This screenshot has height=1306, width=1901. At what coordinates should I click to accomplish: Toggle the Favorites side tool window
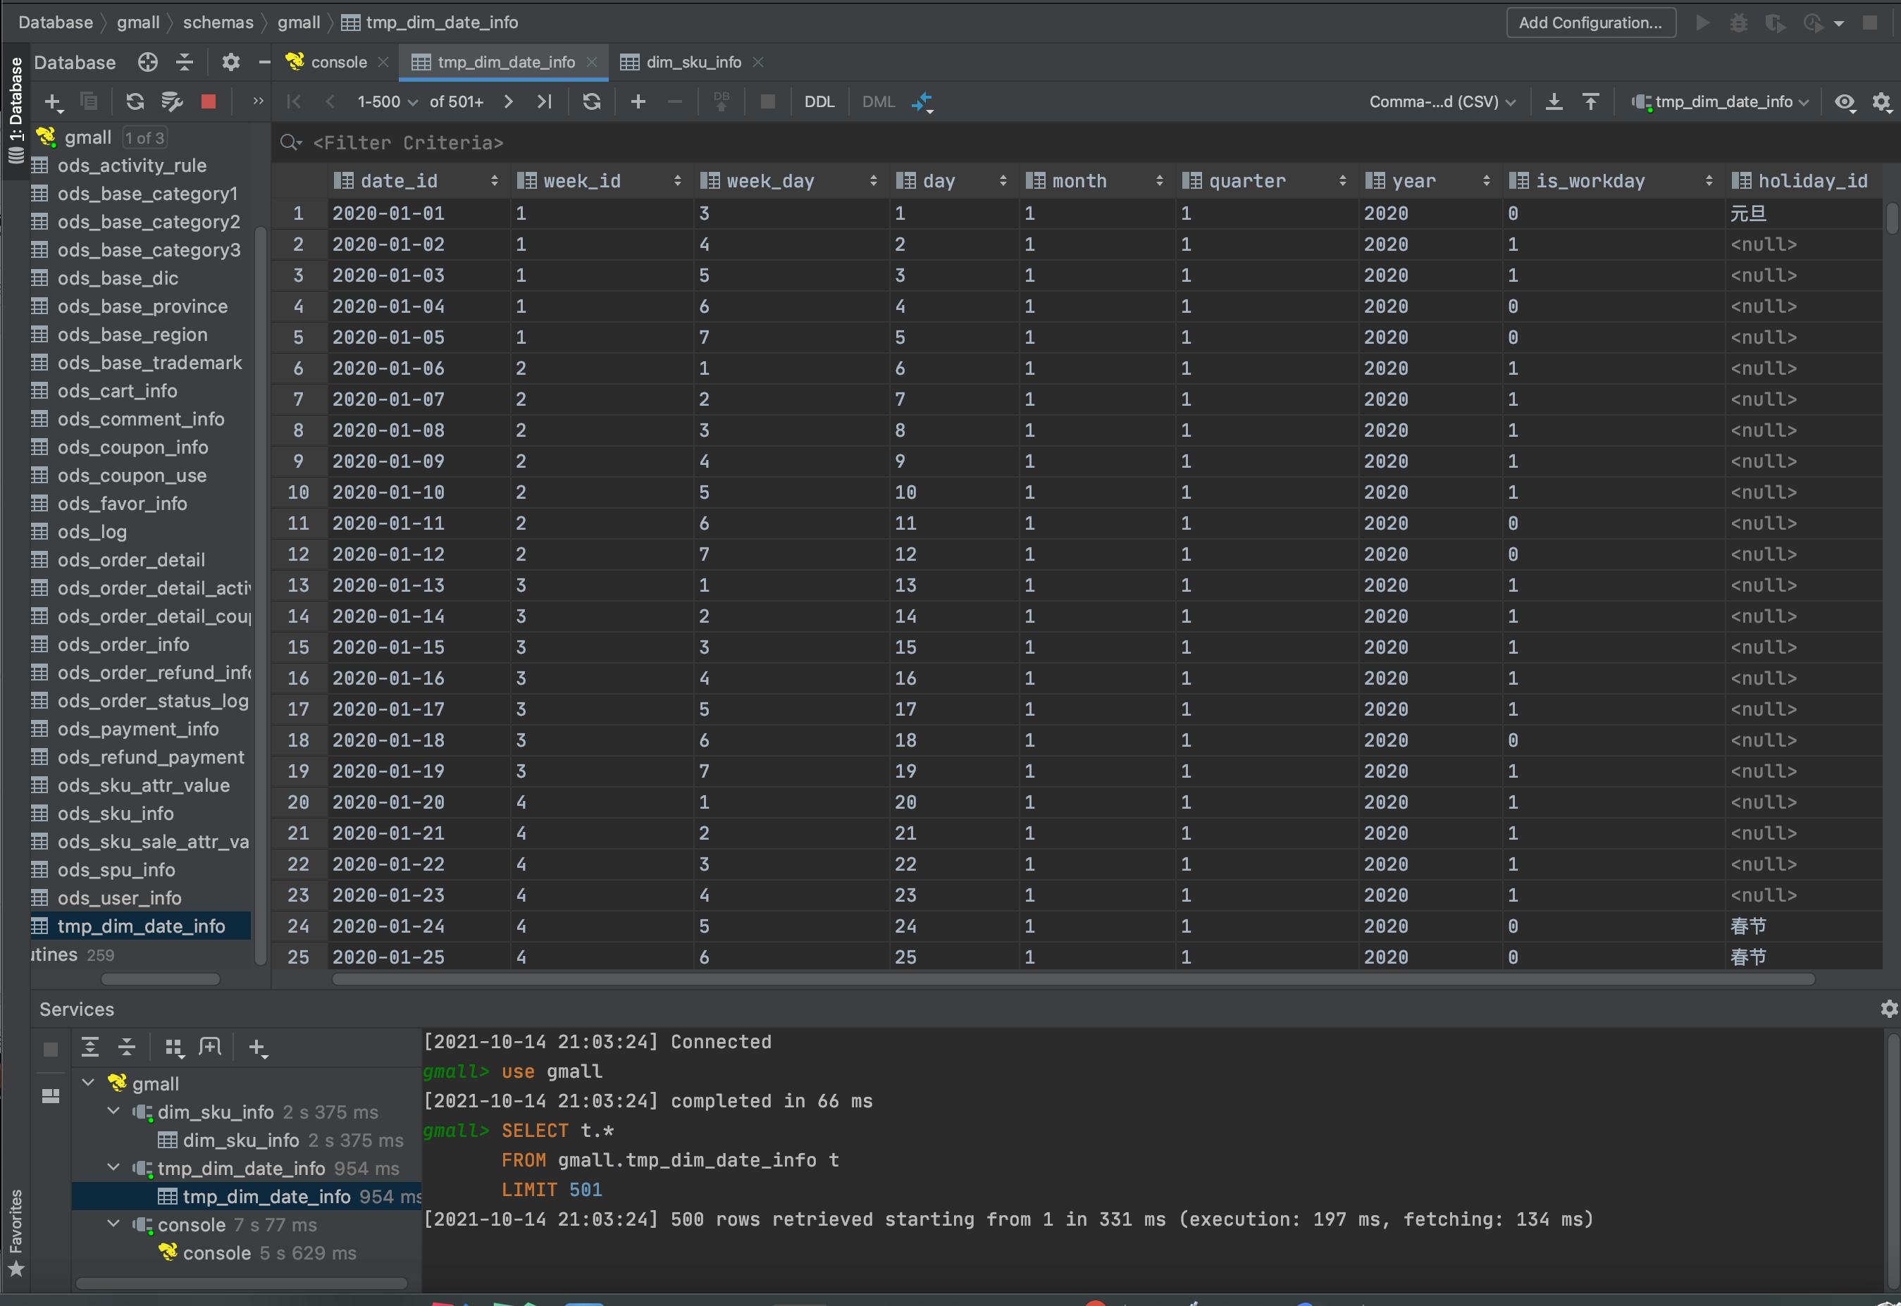tap(16, 1231)
